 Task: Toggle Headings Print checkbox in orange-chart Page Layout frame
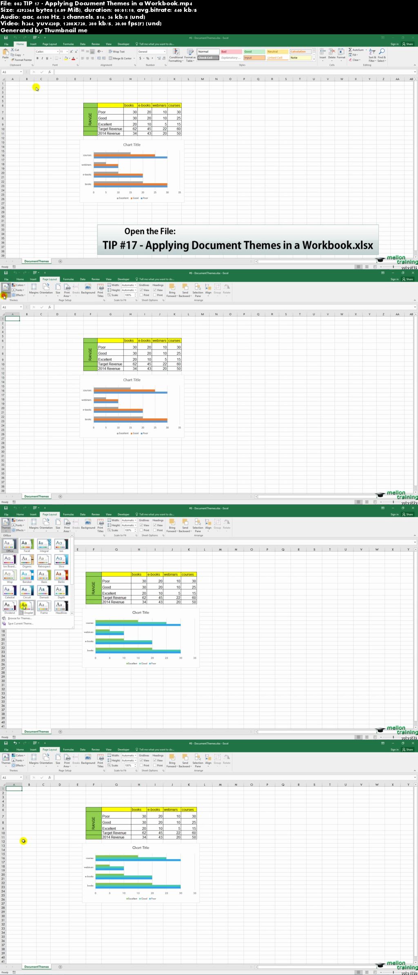155,295
